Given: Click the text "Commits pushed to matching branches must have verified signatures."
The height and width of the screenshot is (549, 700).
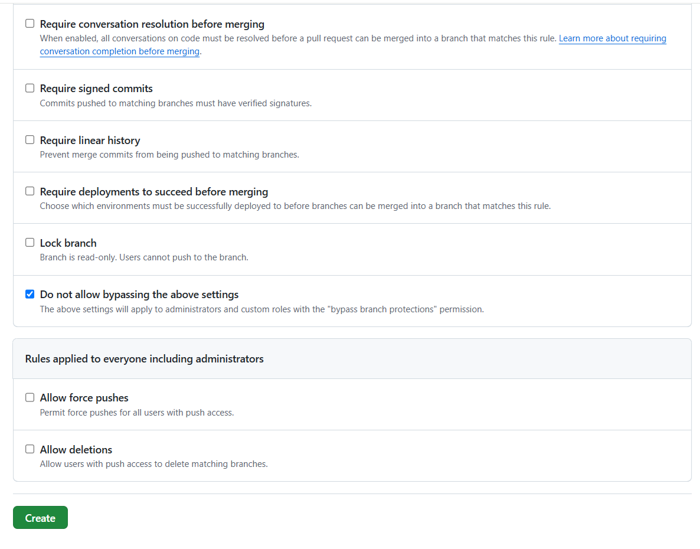Looking at the screenshot, I should coord(176,103).
